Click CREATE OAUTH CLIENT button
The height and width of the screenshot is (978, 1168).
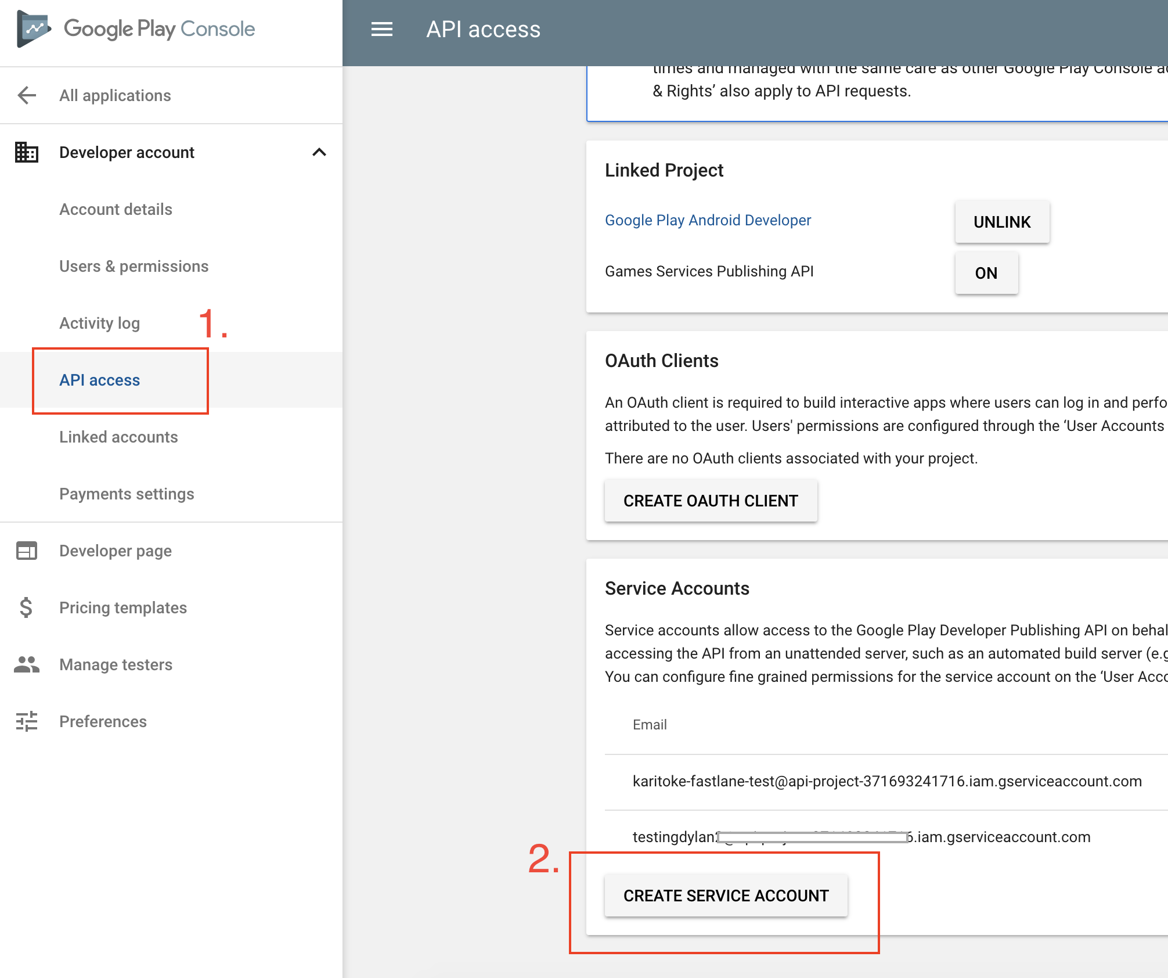(711, 501)
